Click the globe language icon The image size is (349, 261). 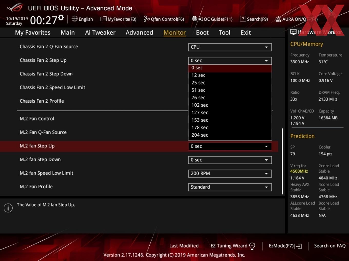tap(74, 19)
